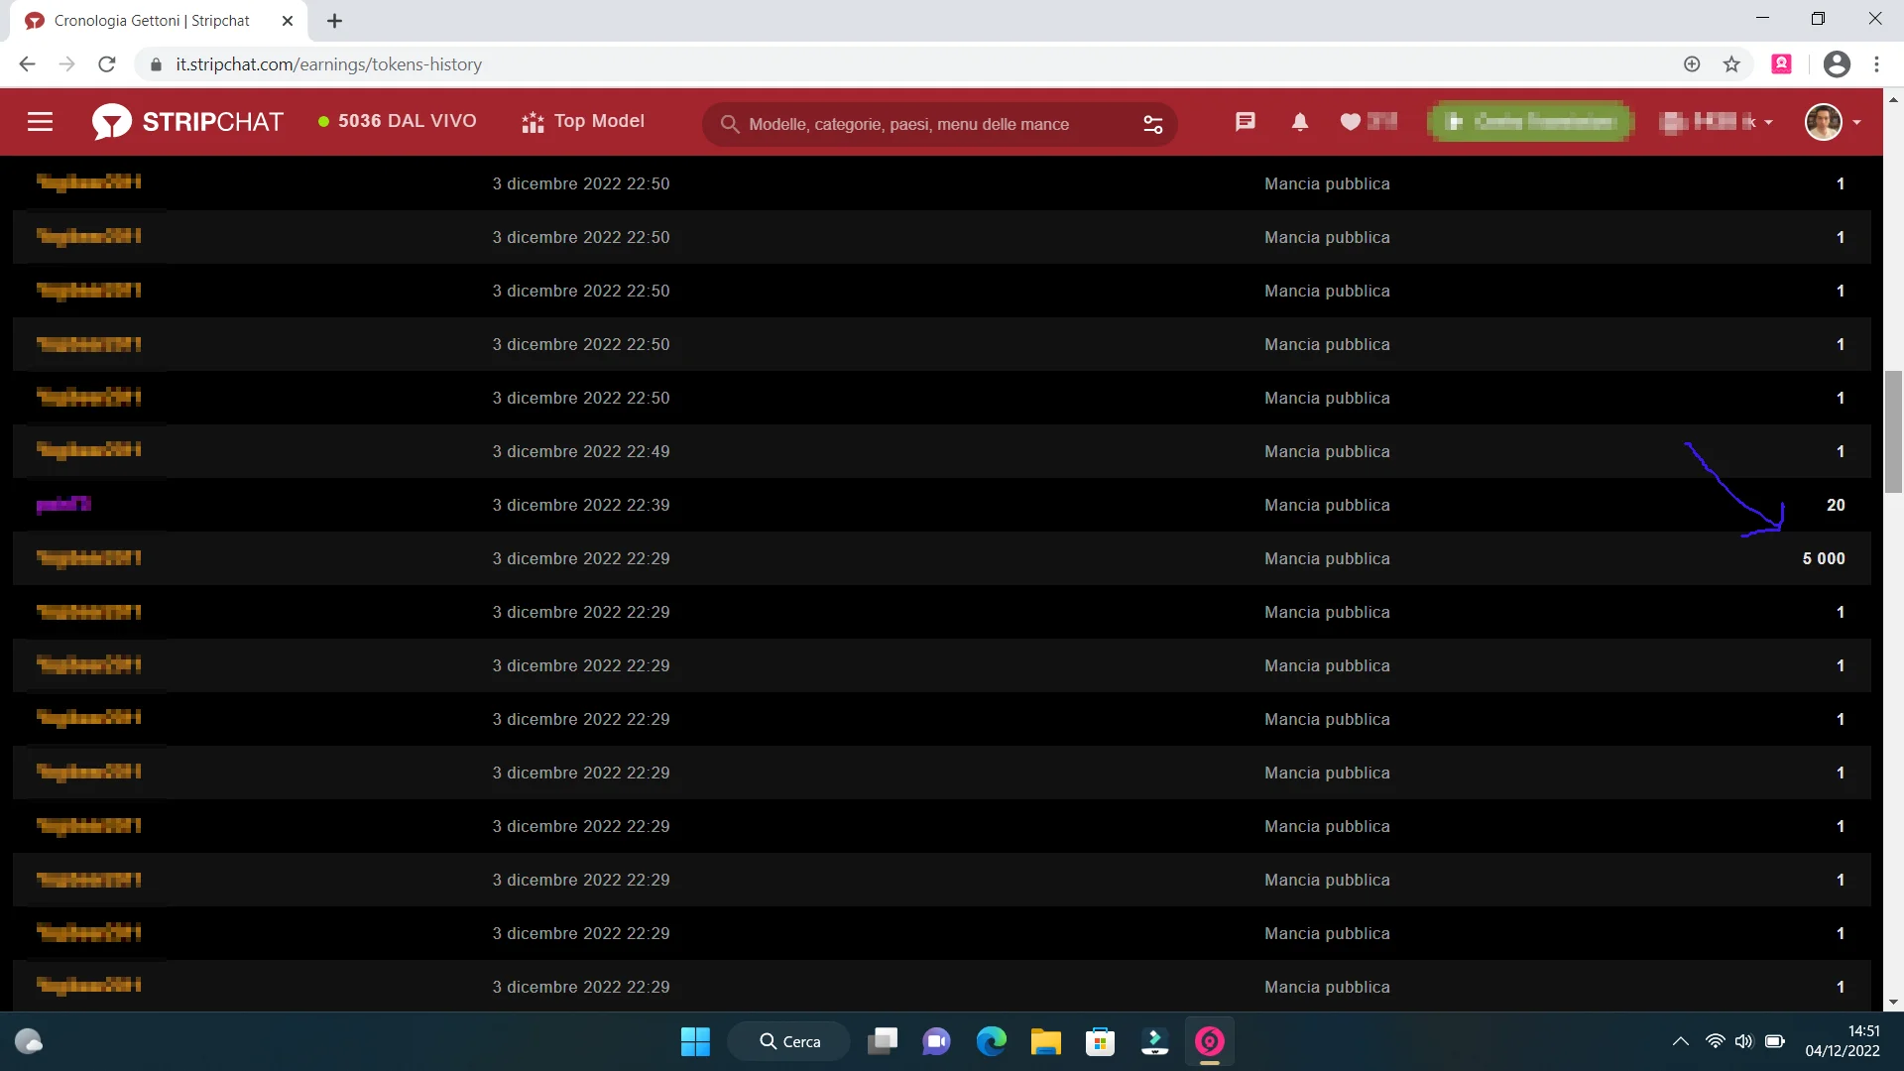The height and width of the screenshot is (1071, 1904).
Task: Open Windows Start menu
Action: tap(695, 1041)
